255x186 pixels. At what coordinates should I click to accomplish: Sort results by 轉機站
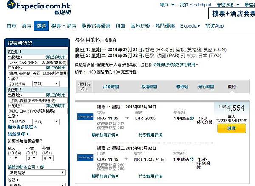coord(182,86)
